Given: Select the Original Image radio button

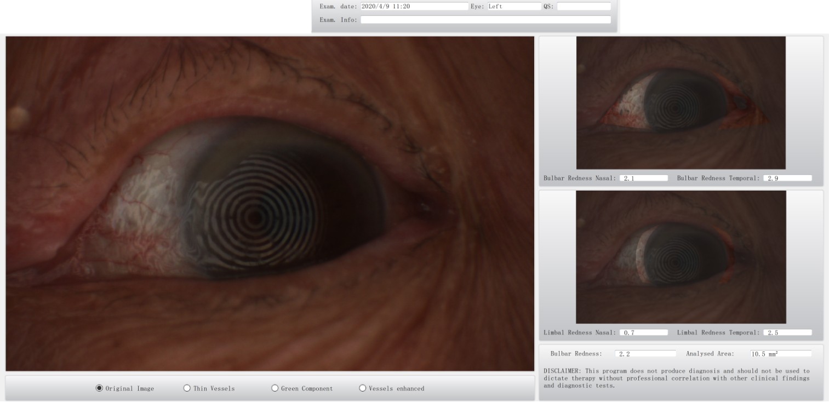Looking at the screenshot, I should tap(99, 388).
